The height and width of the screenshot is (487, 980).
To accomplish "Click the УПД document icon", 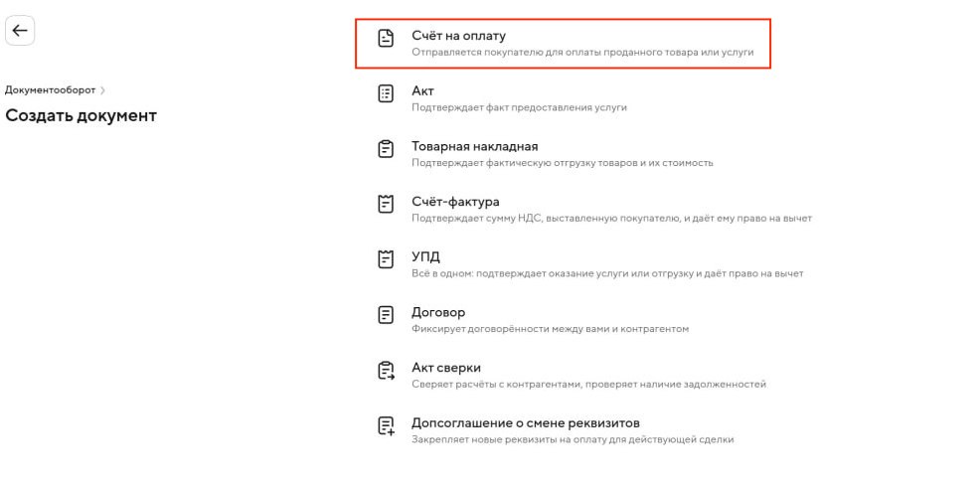I will (387, 258).
